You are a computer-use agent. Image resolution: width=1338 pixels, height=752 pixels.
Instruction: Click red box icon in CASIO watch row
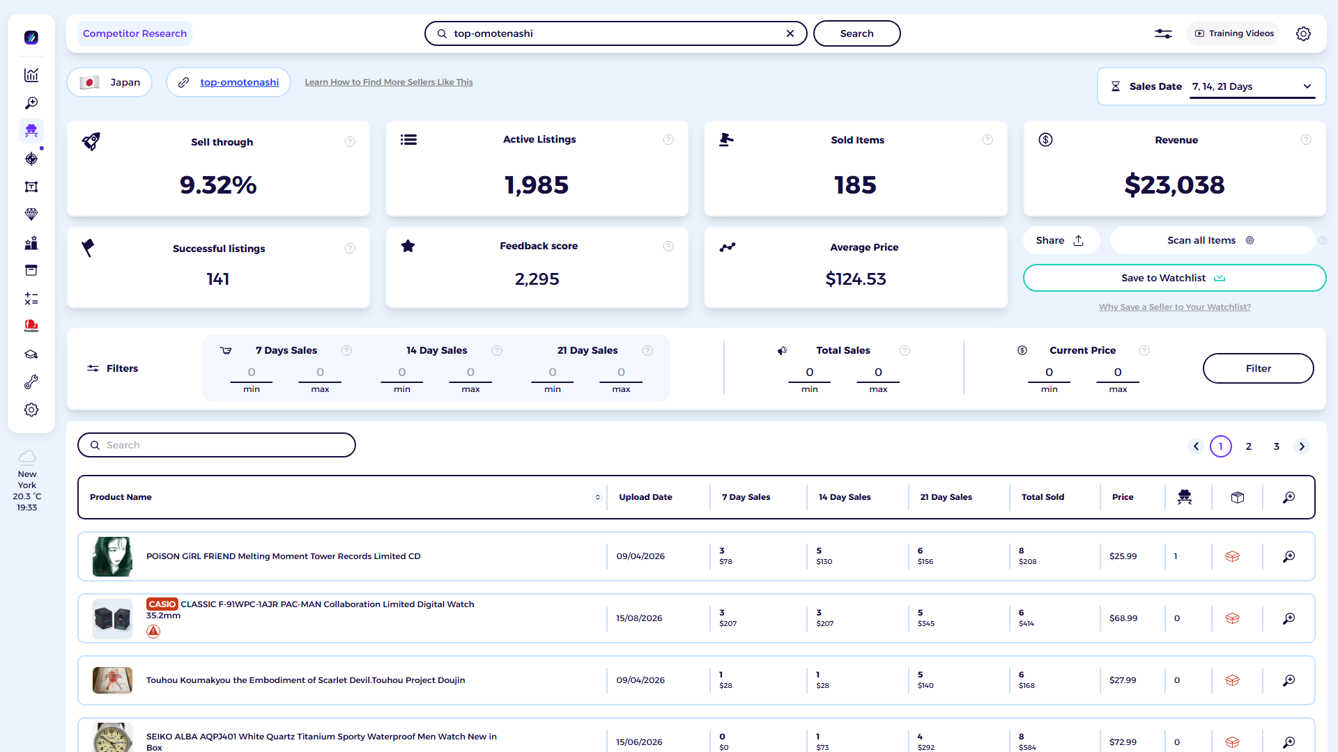[1232, 618]
